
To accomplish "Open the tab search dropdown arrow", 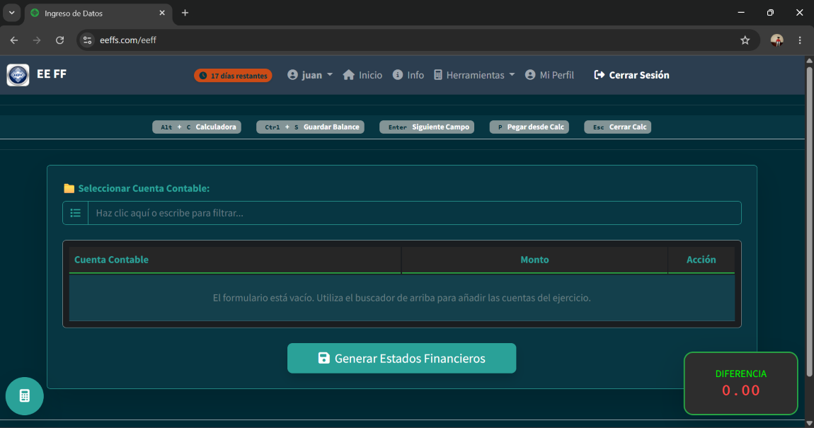I will 11,13.
